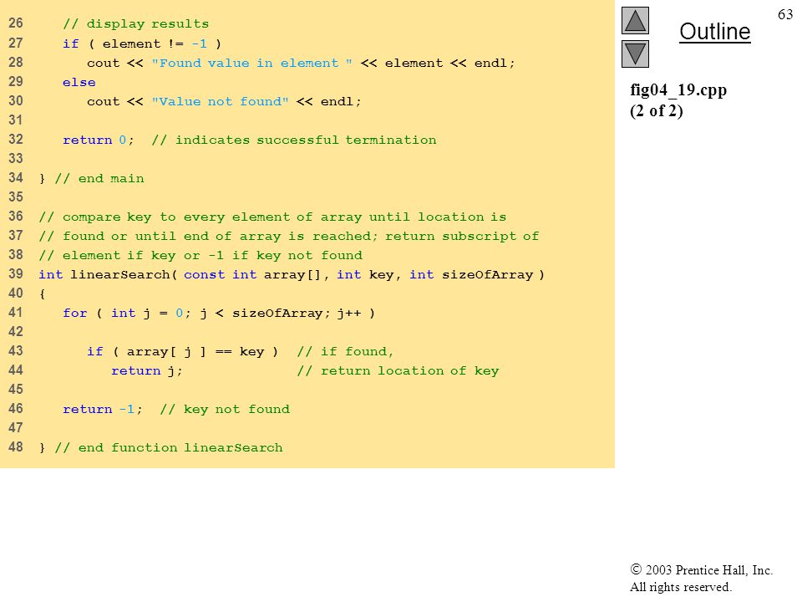Click the "// if found," comment
This screenshot has height=602, width=802.
[x=345, y=352]
